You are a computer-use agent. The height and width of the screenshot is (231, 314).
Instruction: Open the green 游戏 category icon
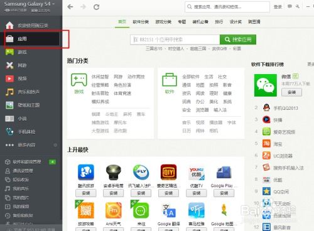coord(79,80)
